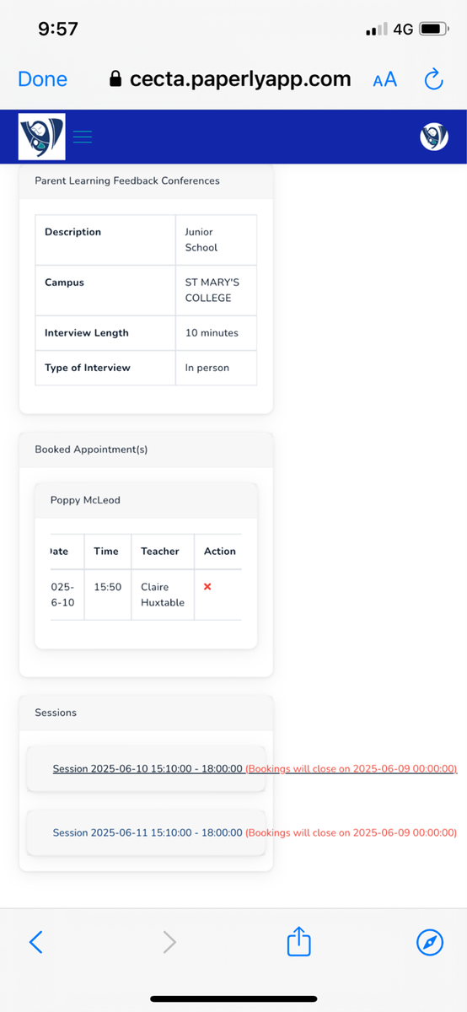Open Session 2025-06-10 15:10:00 - 18:00:00
Viewport: 467px width, 1012px height.
(148, 769)
